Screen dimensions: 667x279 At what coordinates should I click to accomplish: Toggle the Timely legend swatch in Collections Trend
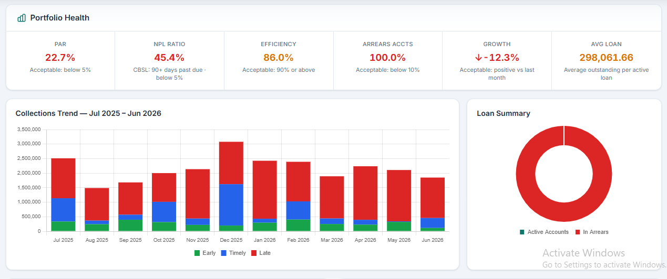coord(223,253)
